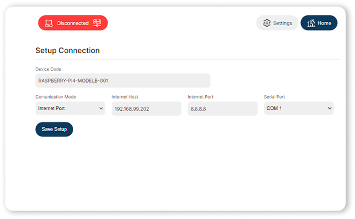Expand the Serial Port COM 1 dropdown
The width and height of the screenshot is (355, 219).
(x=299, y=108)
